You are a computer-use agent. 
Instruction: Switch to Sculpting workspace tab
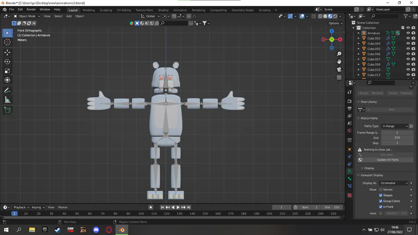pyautogui.click(x=106, y=10)
